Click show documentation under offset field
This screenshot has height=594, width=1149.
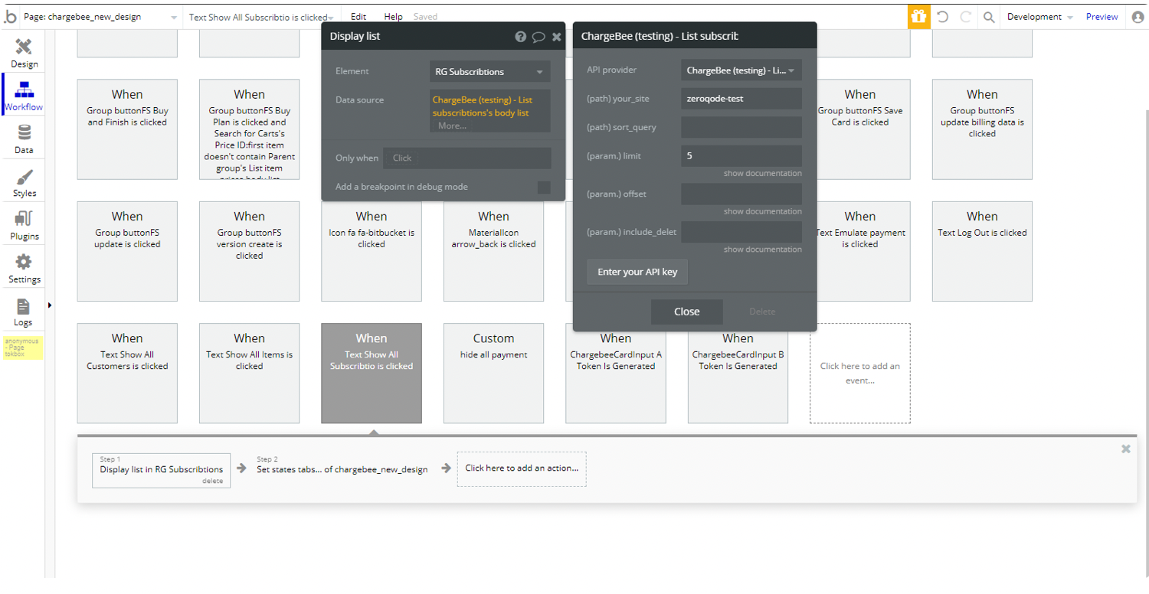click(763, 211)
